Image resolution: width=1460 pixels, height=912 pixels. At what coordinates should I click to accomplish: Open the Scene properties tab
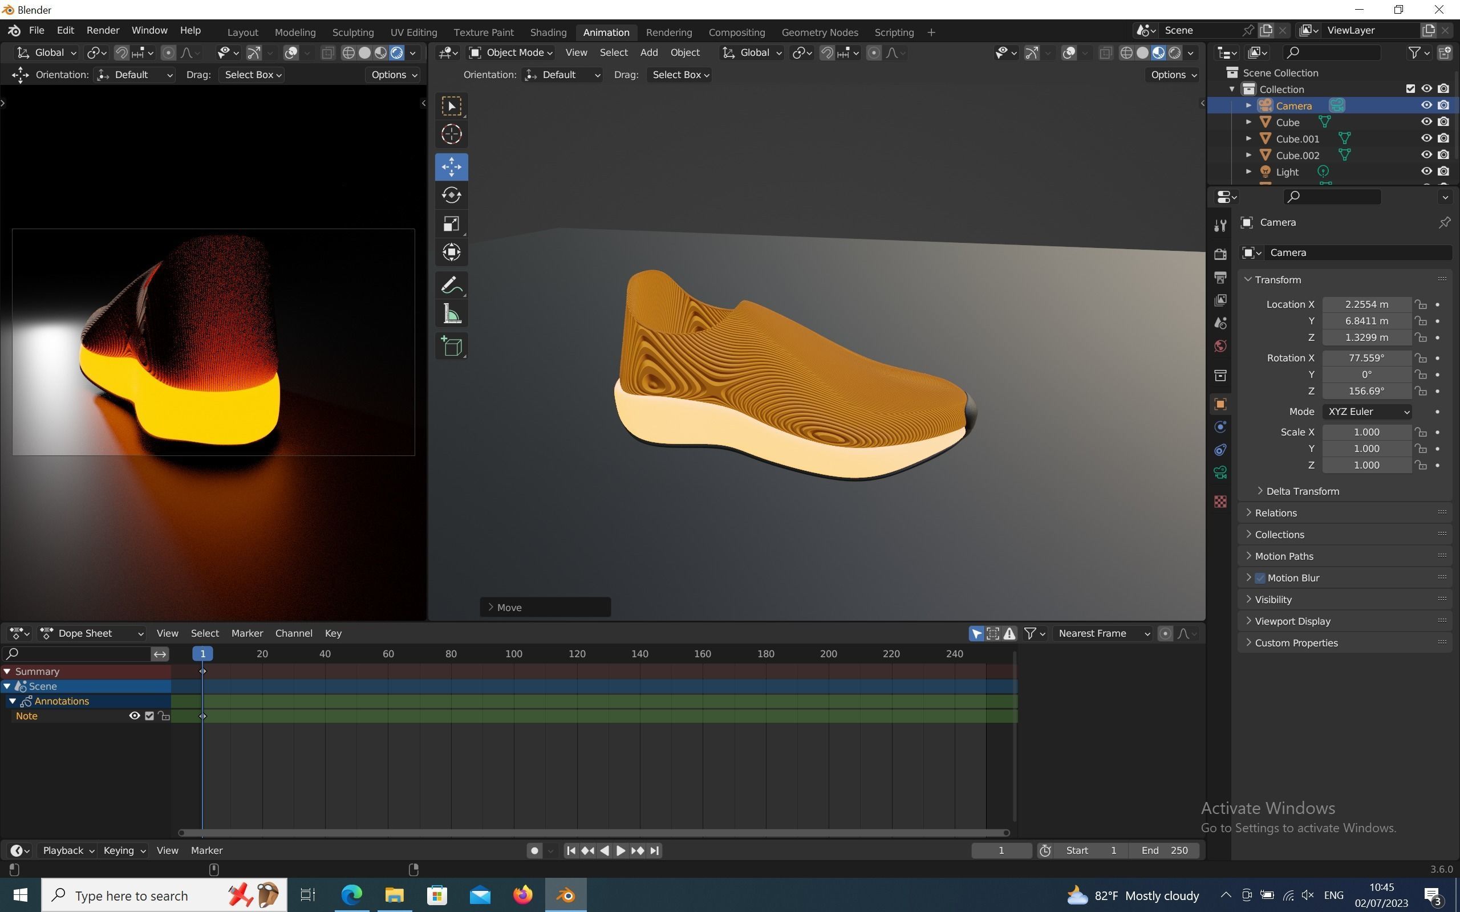coord(1220,323)
